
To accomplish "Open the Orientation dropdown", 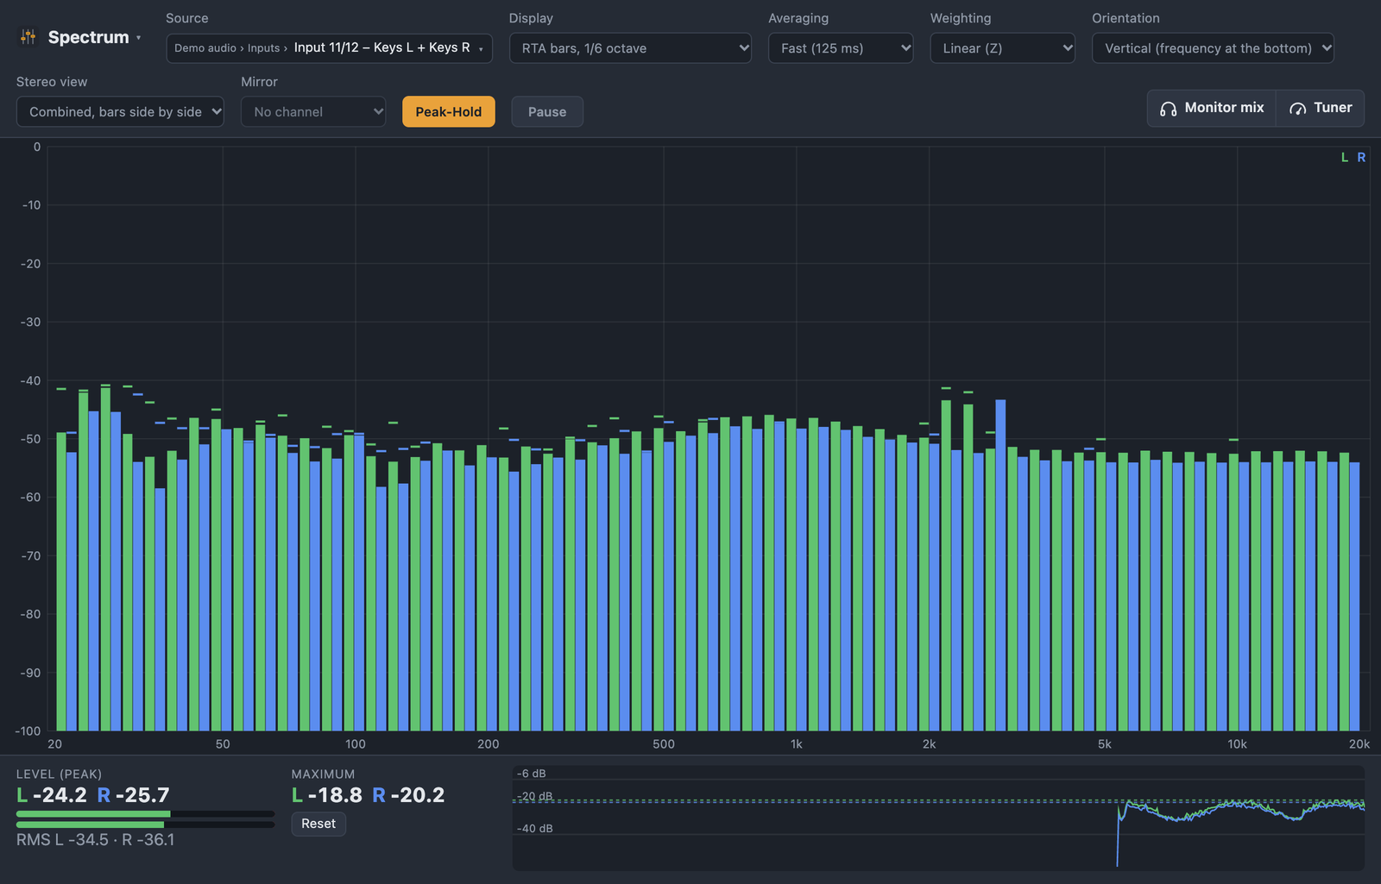I will pos(1213,48).
